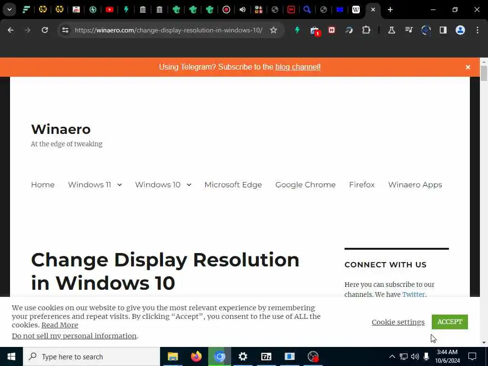Select the Change Display Resolution article title
488x366 pixels.
[x=165, y=271]
